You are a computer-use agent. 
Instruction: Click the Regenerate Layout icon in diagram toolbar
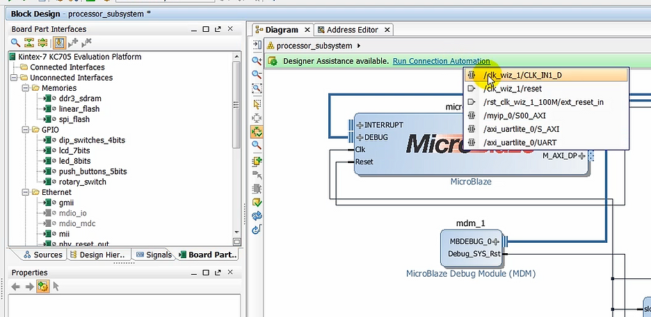(x=257, y=216)
